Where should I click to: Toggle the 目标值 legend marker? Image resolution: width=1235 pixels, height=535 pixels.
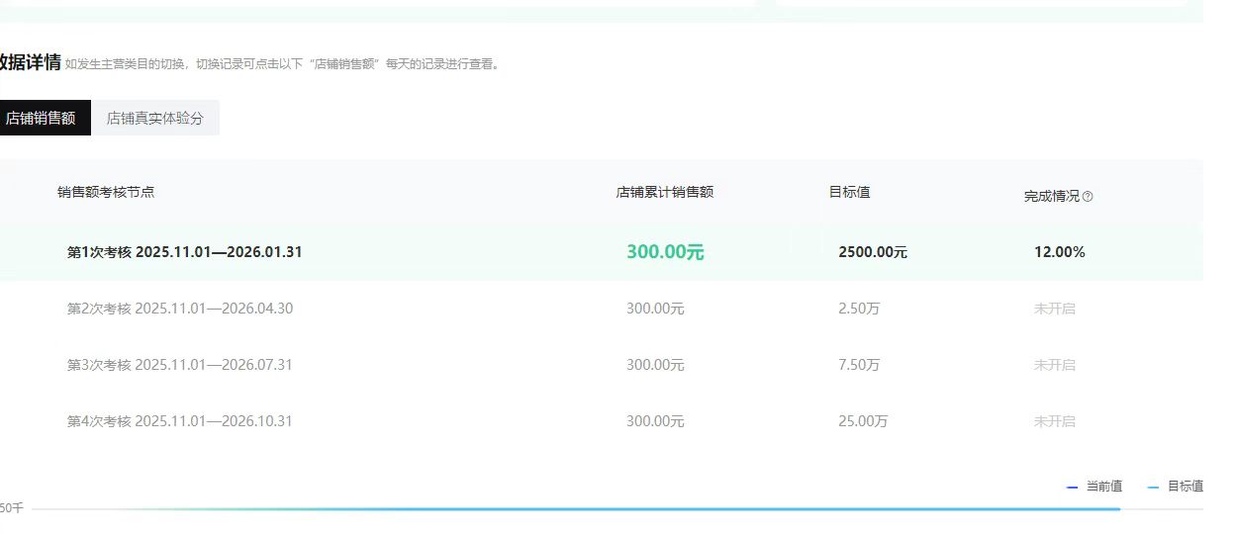coord(1154,487)
